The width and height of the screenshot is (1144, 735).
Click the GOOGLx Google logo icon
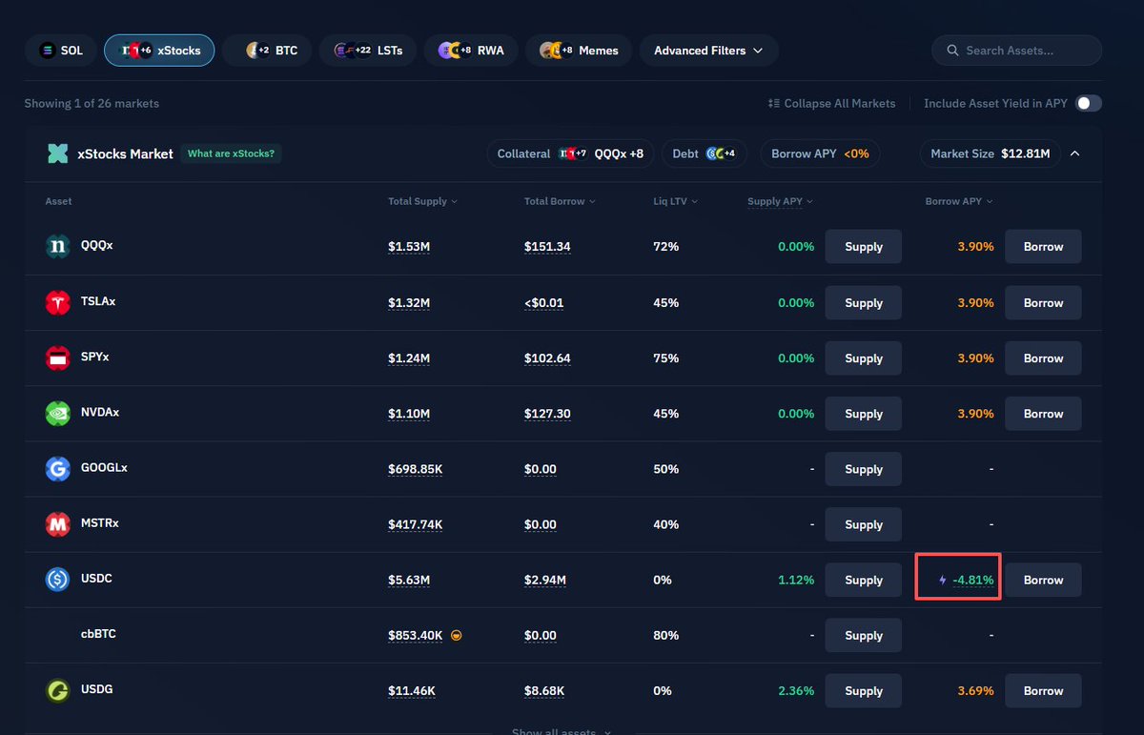point(58,469)
